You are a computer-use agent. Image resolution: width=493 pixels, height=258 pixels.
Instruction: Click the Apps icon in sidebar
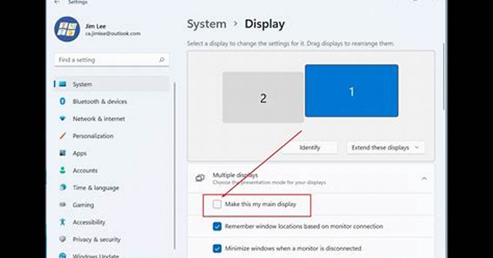tap(63, 153)
